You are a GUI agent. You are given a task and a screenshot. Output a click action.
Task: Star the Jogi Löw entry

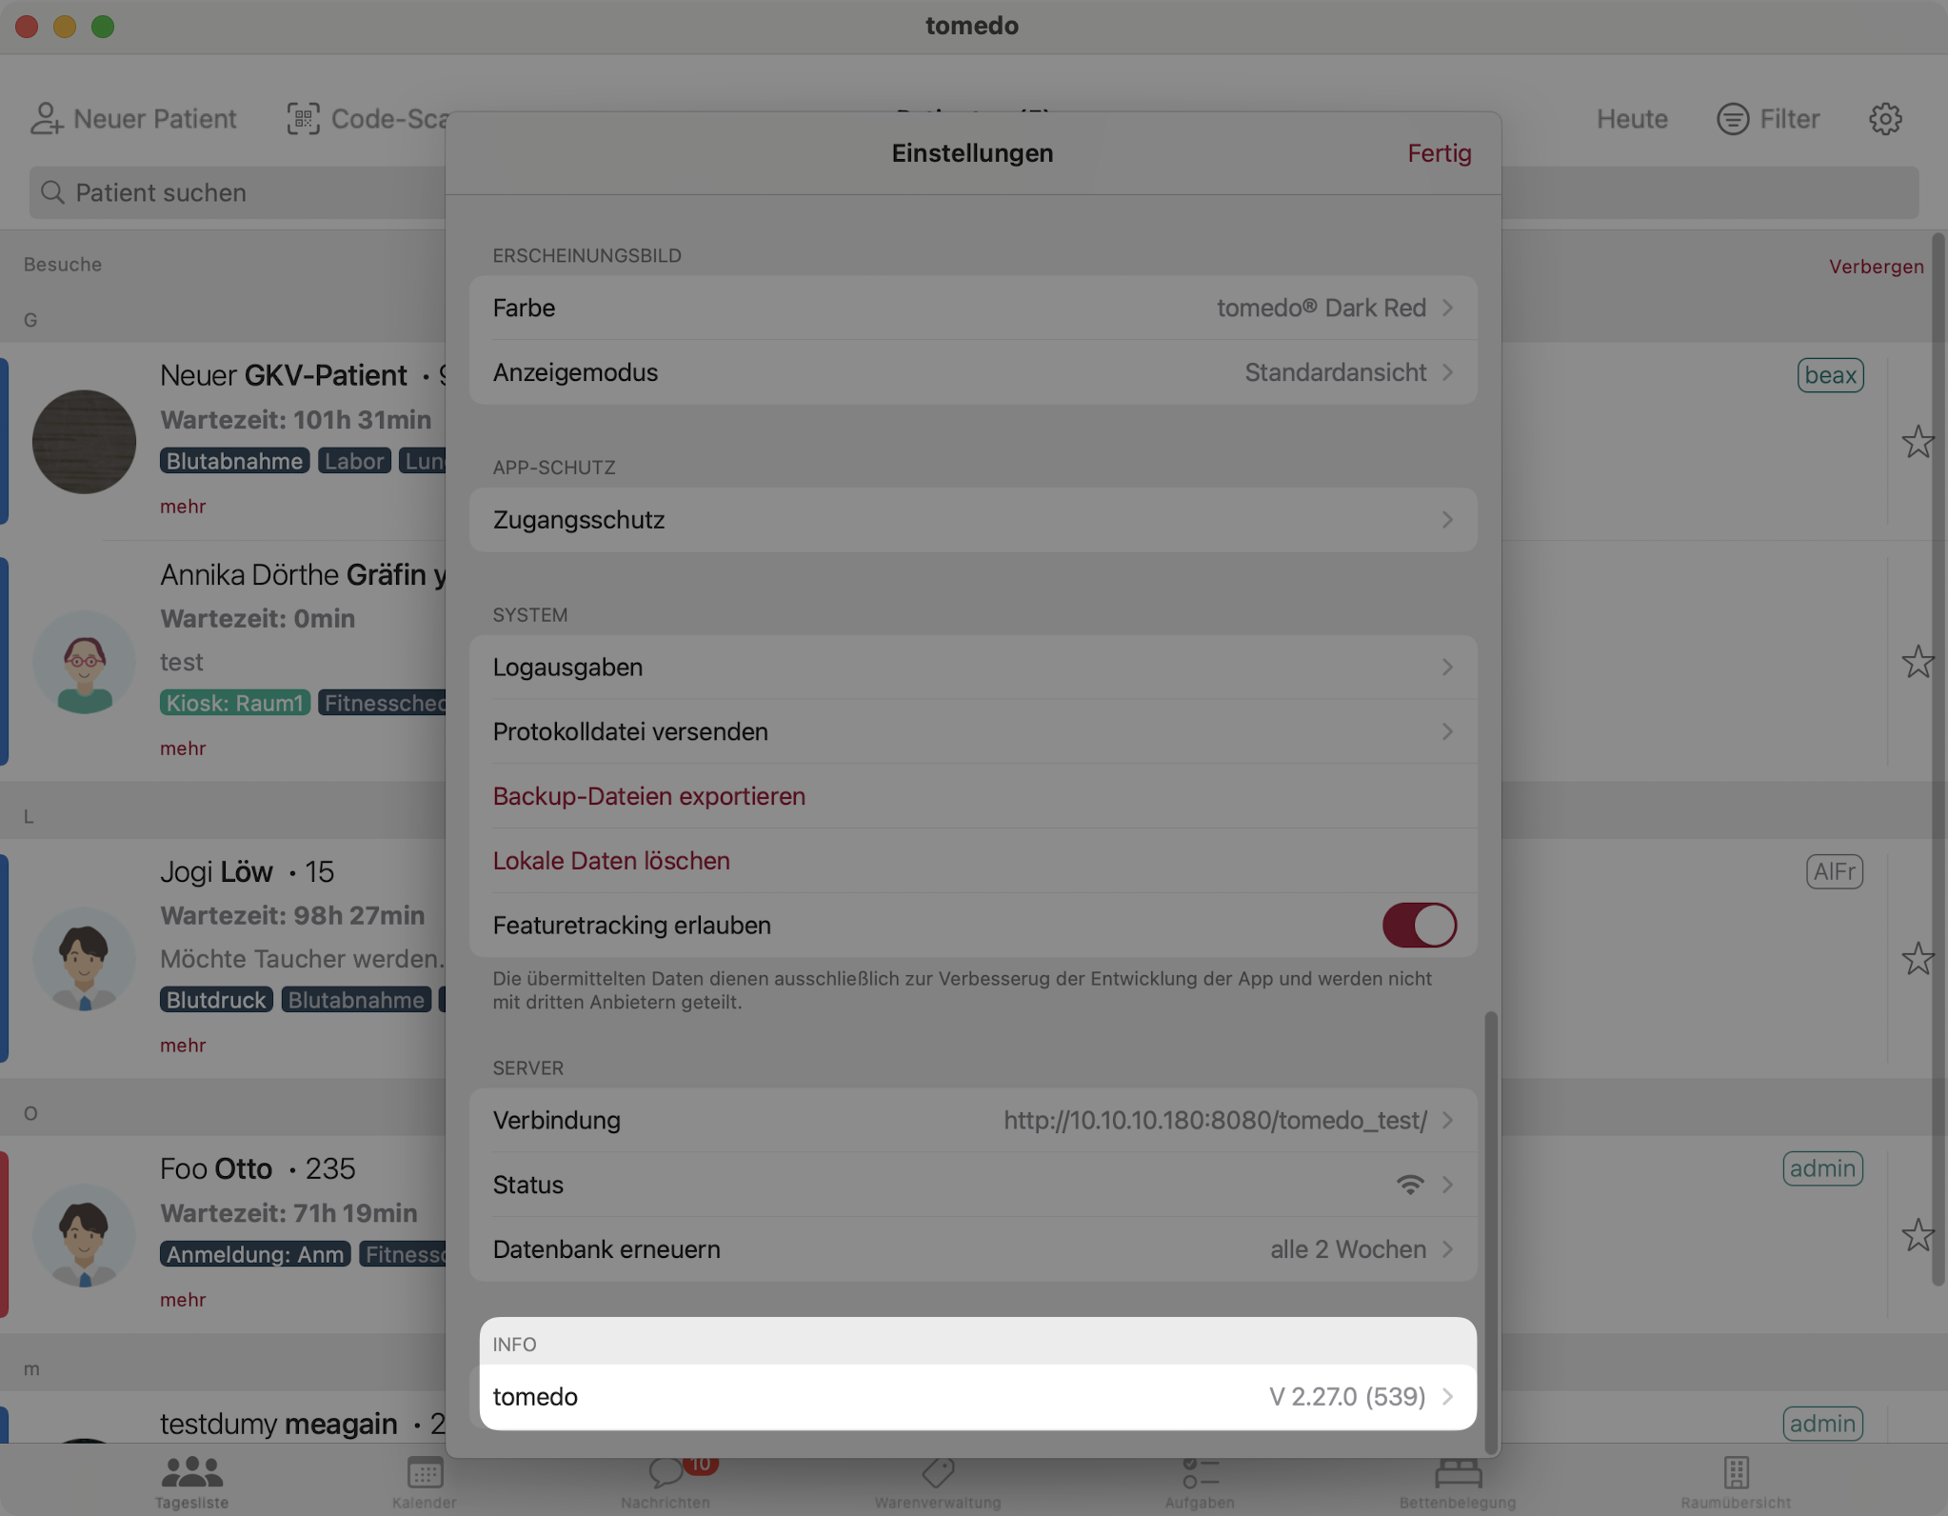(1918, 958)
